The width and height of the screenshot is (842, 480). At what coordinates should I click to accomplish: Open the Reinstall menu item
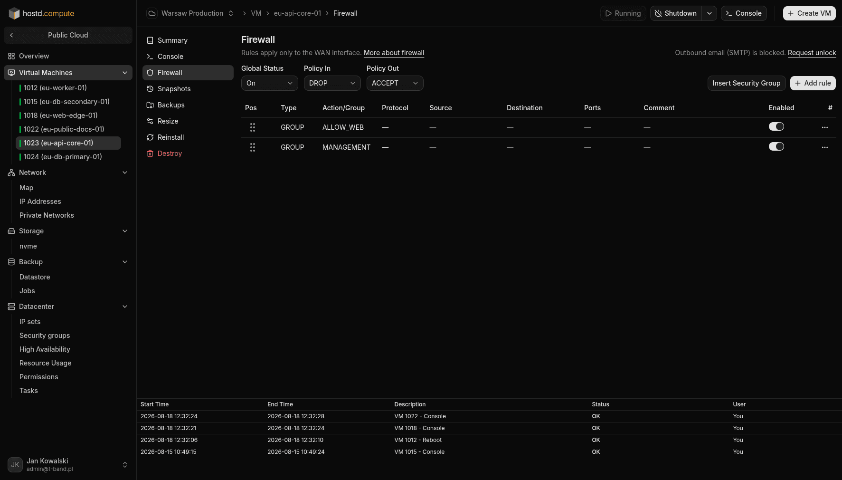click(188, 137)
